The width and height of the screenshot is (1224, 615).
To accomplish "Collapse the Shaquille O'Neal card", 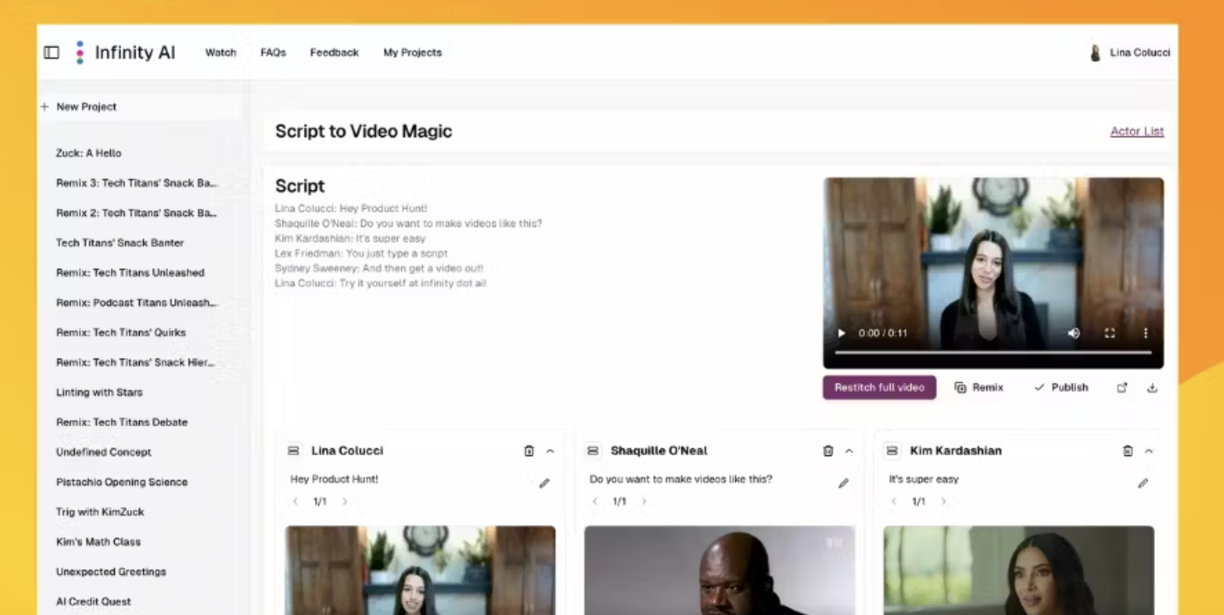I will tap(849, 451).
